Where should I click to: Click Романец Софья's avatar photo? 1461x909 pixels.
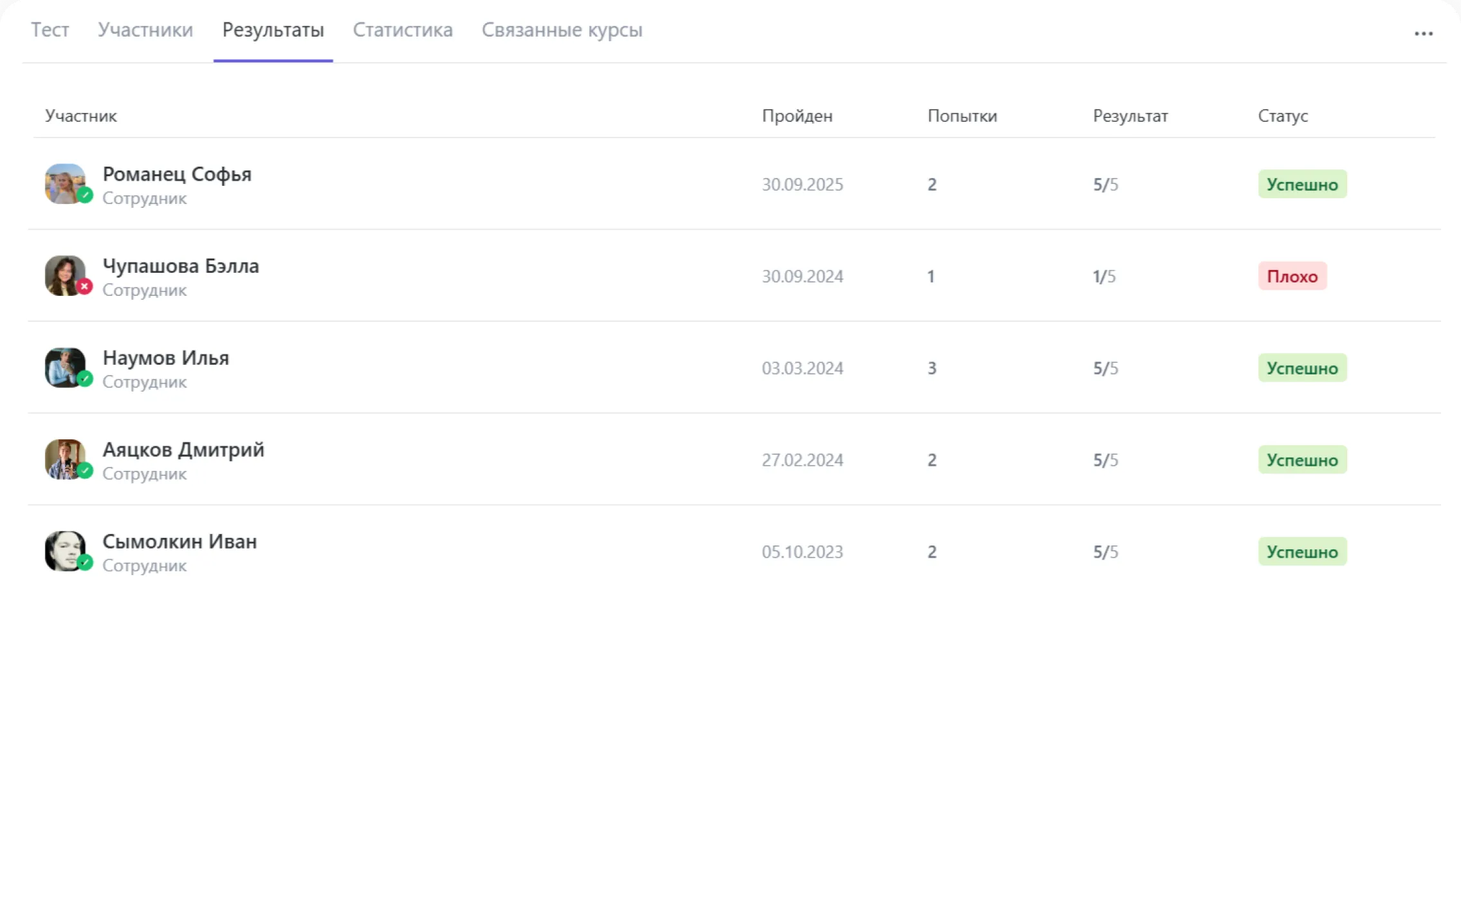tap(64, 183)
